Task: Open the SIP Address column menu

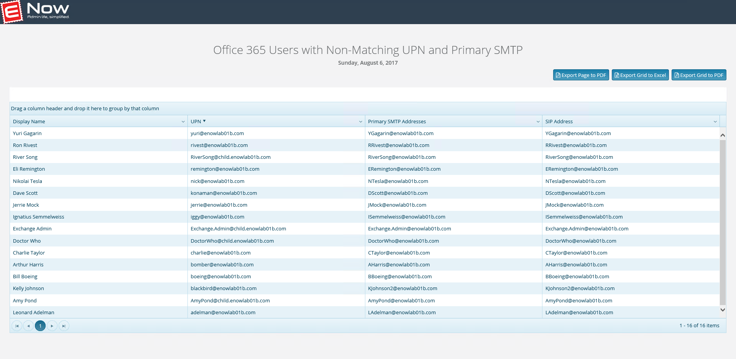Action: click(715, 122)
